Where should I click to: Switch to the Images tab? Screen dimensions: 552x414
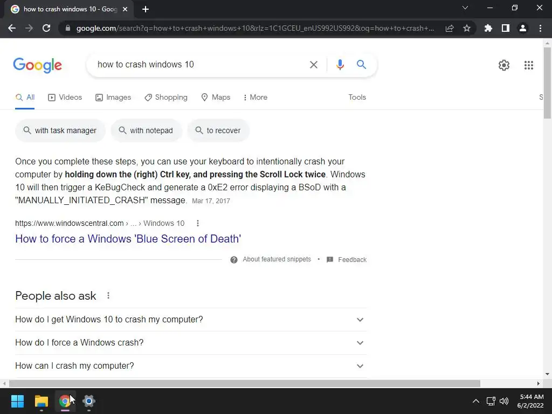(x=113, y=98)
